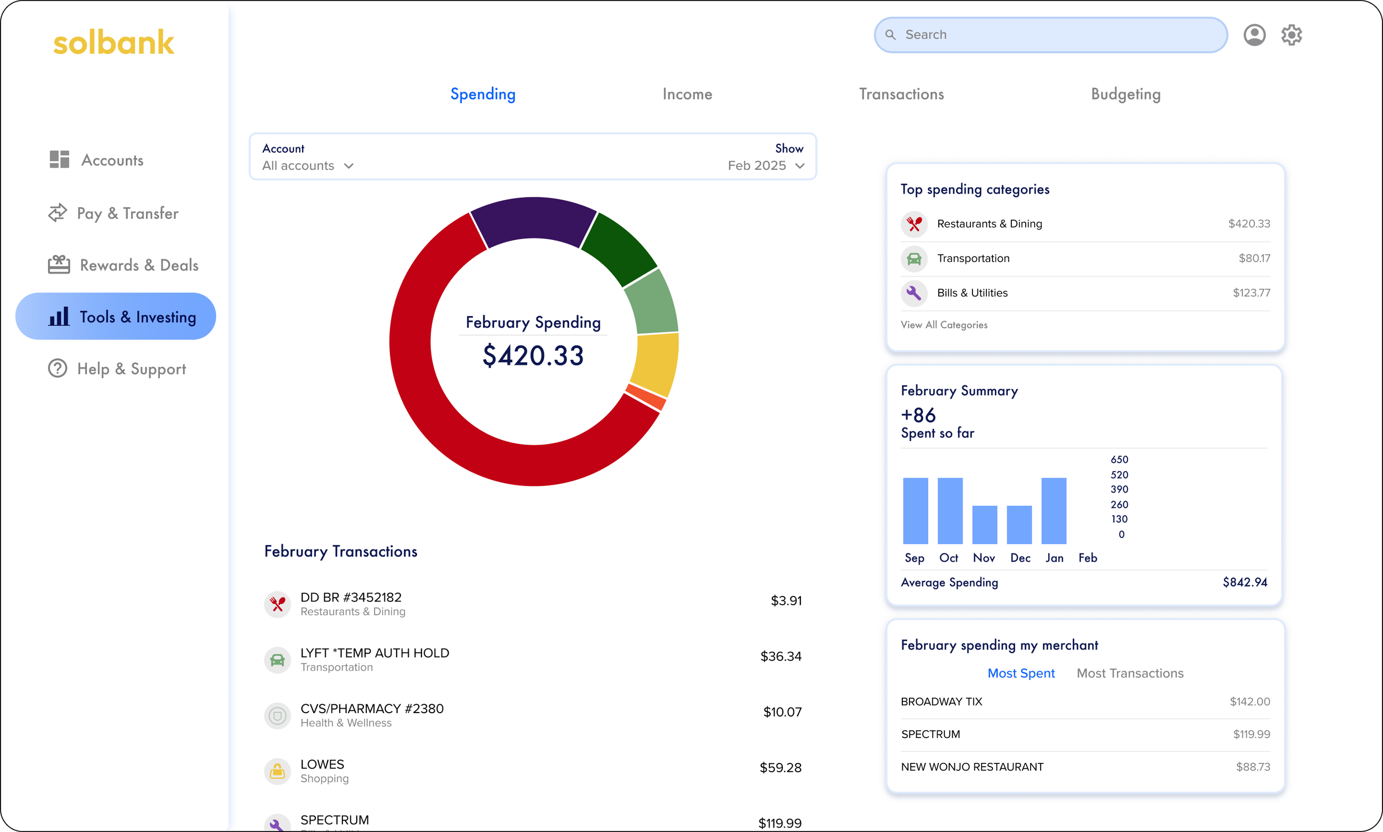Select the Most Spent merchant view

coord(1021,673)
